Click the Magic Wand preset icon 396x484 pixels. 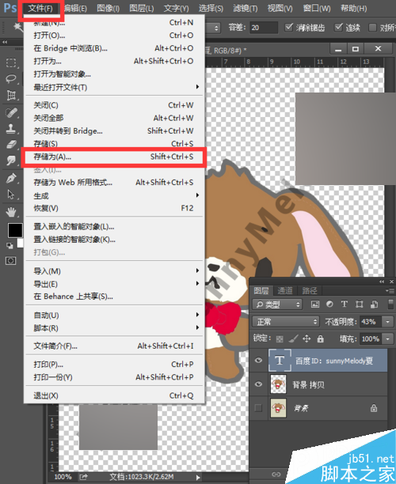coord(18,28)
